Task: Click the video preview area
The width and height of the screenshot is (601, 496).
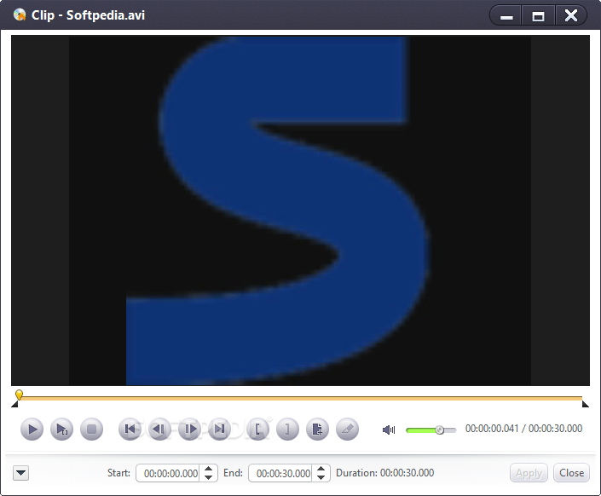Action: tap(300, 211)
